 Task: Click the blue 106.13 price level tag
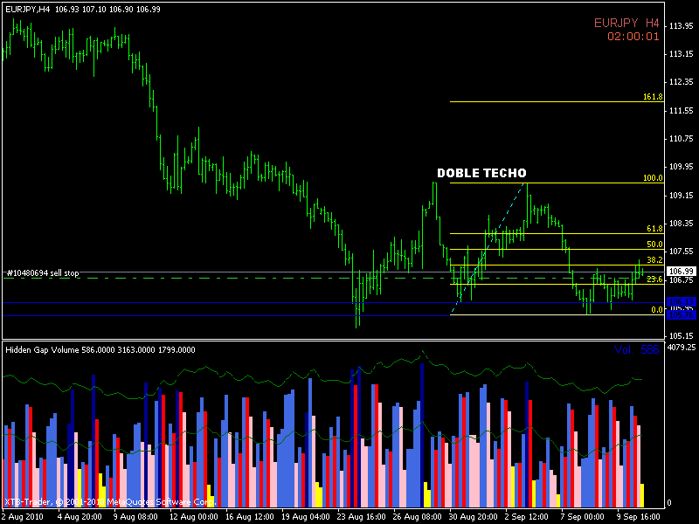[681, 302]
